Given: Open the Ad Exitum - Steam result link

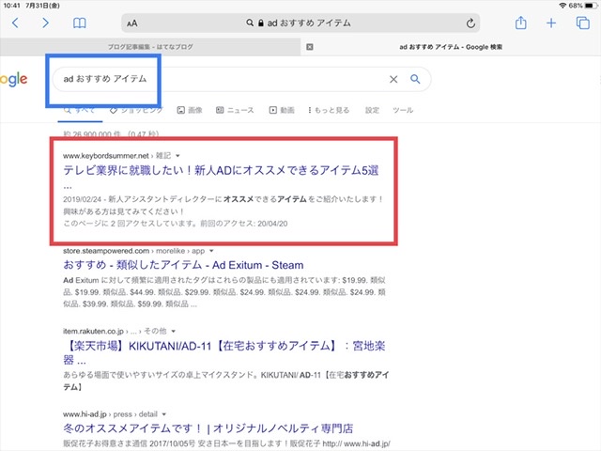Looking at the screenshot, I should 183,265.
